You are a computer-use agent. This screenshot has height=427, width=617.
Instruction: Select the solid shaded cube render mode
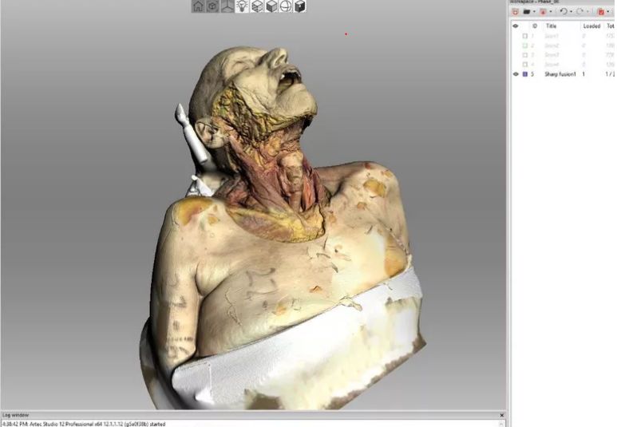[x=271, y=6]
